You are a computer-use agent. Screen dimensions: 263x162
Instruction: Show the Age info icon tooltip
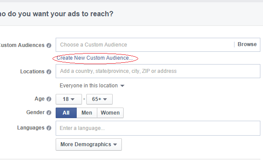pos(49,99)
